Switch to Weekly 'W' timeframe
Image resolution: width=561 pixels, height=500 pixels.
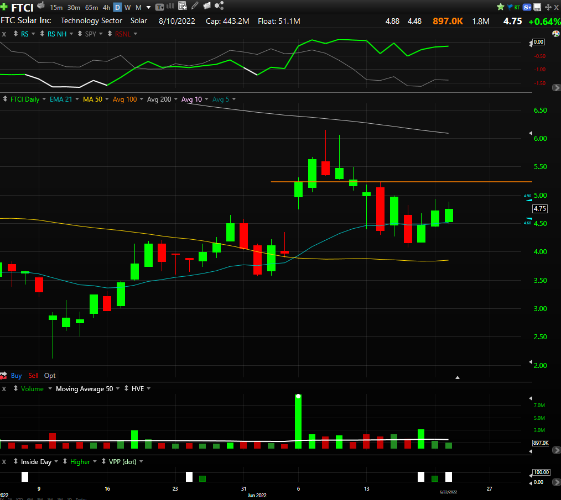tap(127, 8)
